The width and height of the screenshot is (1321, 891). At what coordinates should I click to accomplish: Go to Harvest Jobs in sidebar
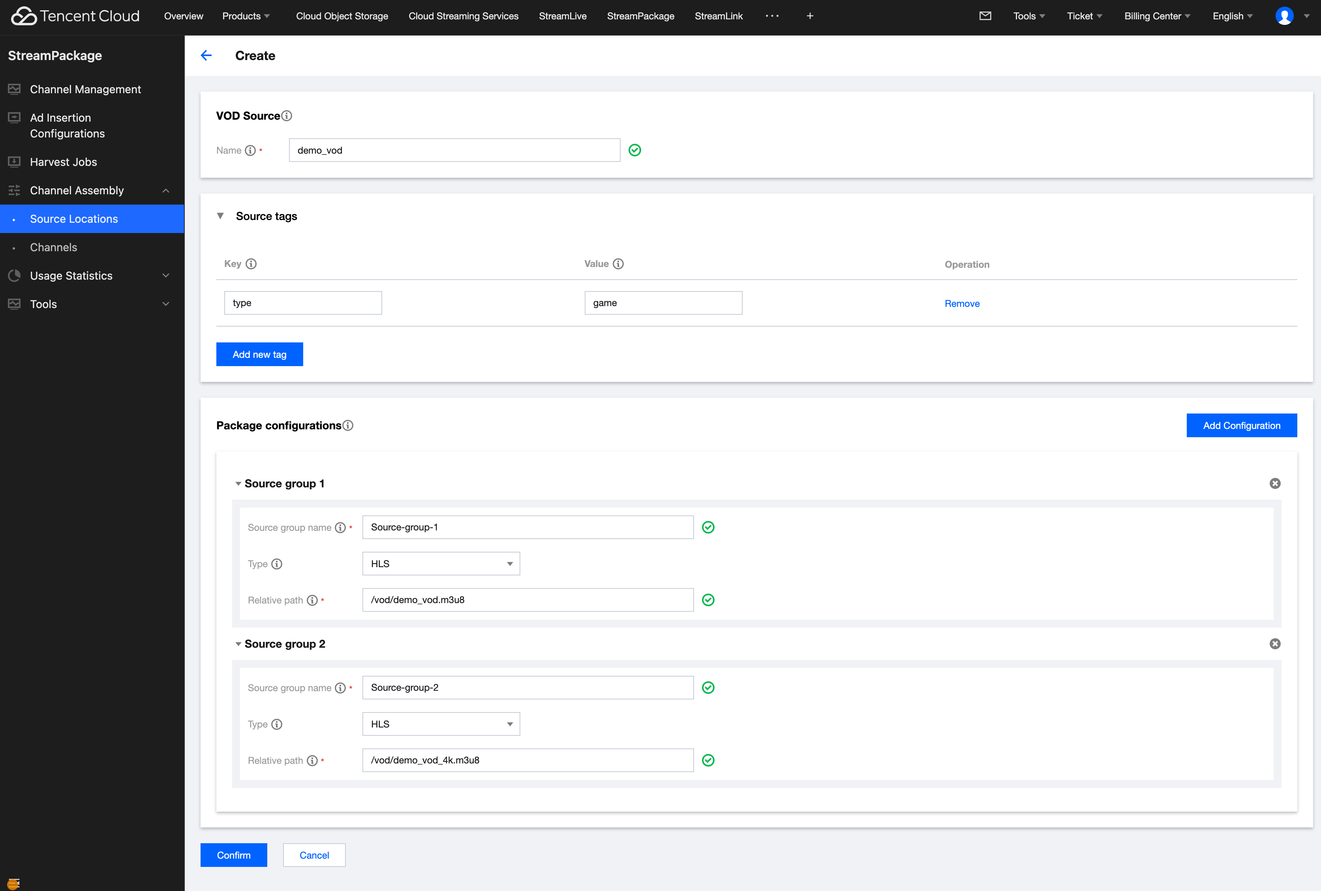point(63,162)
